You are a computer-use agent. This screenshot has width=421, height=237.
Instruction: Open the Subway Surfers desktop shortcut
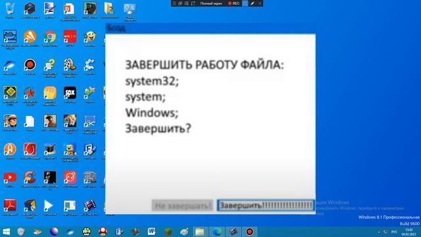click(x=10, y=121)
